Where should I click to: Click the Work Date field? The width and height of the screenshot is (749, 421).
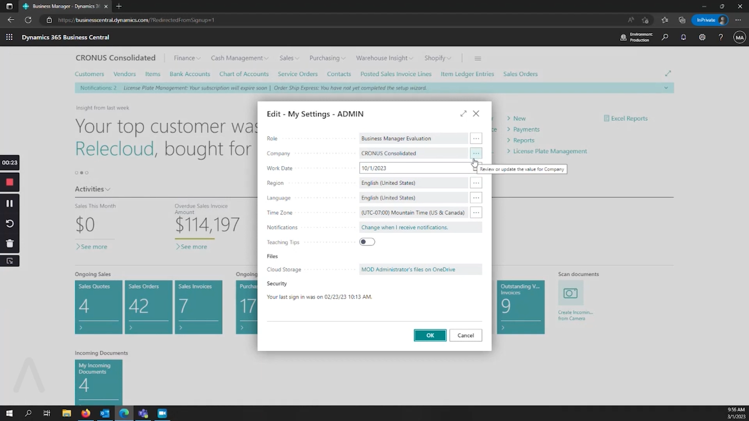coord(415,168)
